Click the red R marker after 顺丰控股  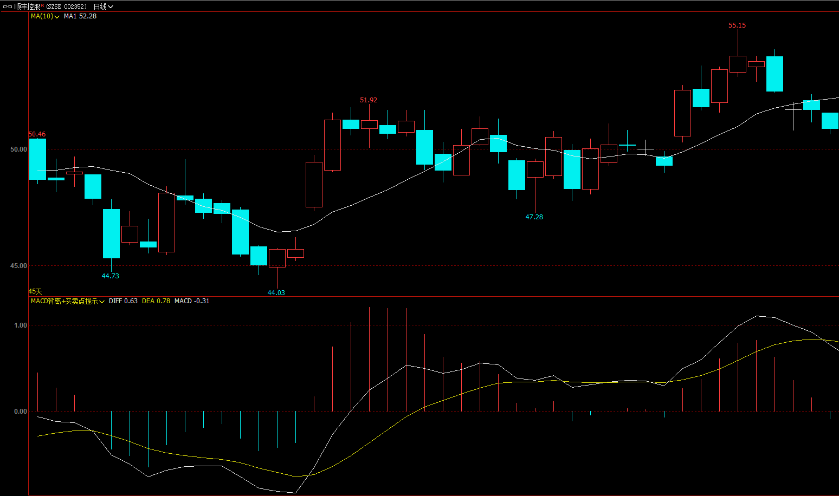tap(42, 5)
